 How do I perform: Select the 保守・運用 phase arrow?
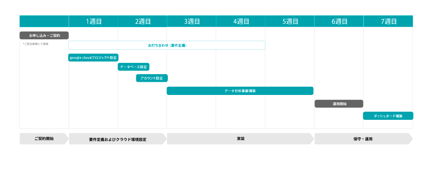tap(364, 139)
